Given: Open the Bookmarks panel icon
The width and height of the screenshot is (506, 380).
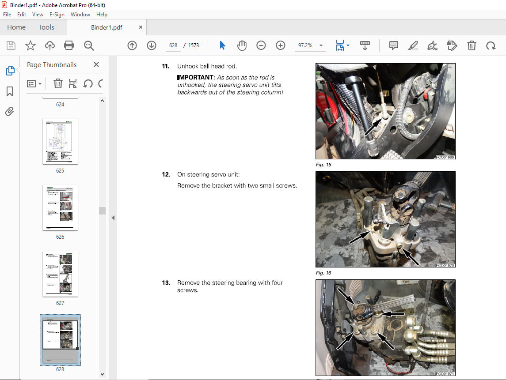Looking at the screenshot, I should [x=10, y=91].
